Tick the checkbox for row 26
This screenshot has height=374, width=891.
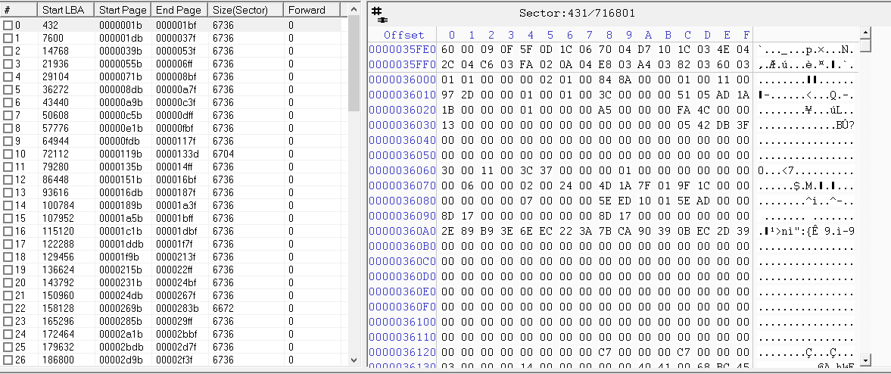8,360
